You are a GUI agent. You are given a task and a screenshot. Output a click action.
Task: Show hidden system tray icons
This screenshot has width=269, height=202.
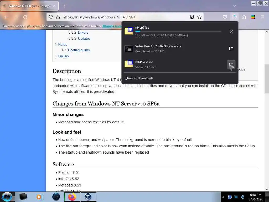coord(223,197)
